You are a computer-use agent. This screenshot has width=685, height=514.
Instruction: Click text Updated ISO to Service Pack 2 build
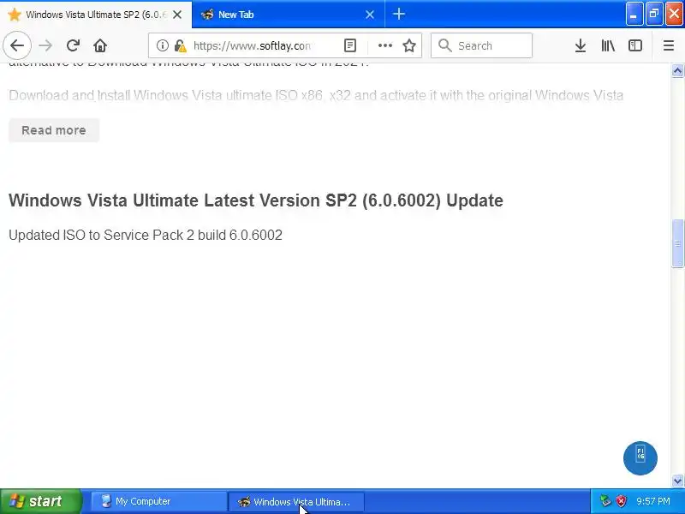[x=146, y=235]
